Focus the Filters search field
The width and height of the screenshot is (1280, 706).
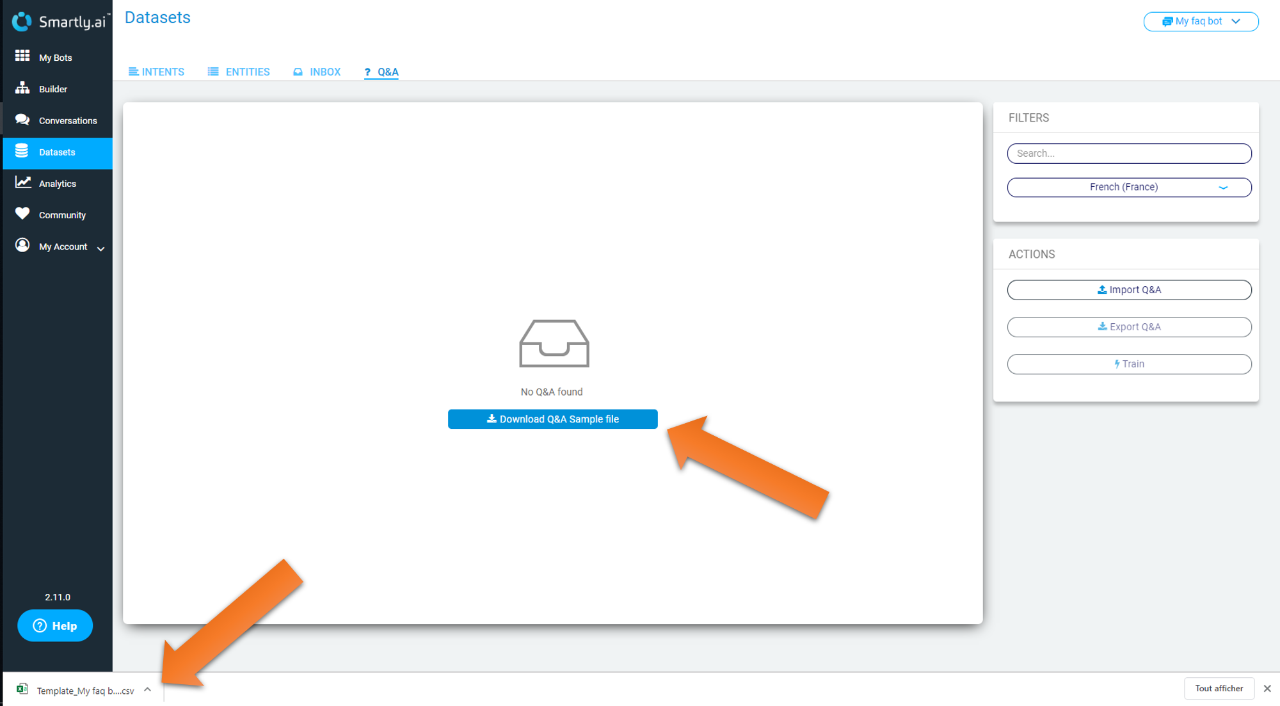pyautogui.click(x=1129, y=154)
